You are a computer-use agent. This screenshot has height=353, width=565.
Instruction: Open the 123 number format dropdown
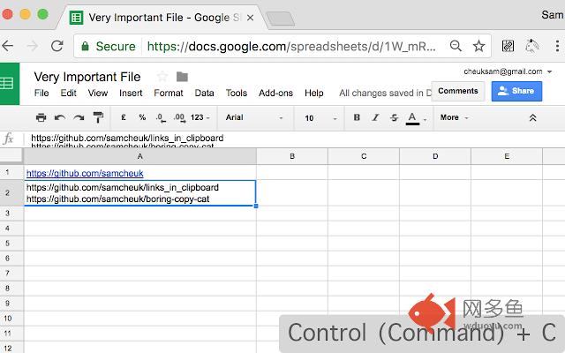click(200, 117)
